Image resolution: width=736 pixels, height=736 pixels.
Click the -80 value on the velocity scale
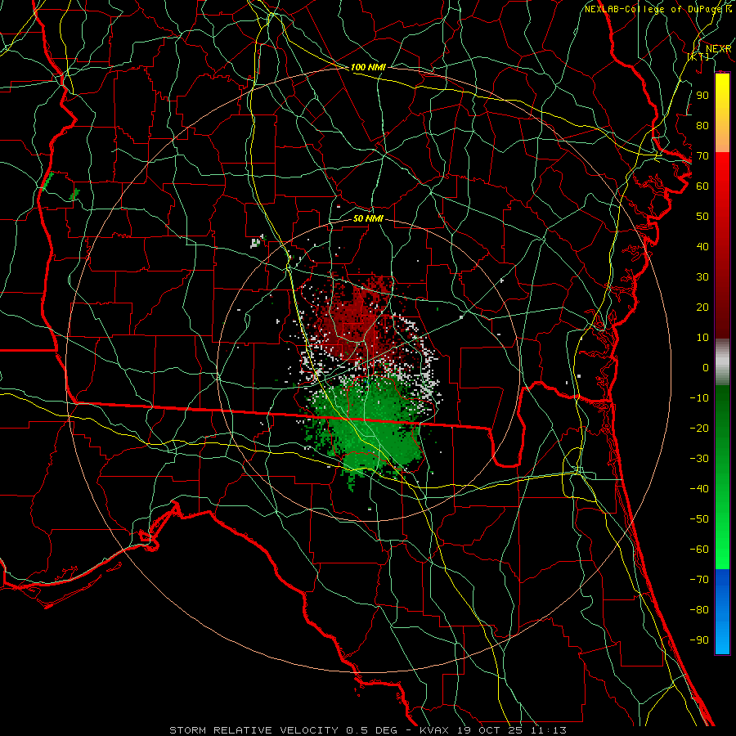(699, 610)
